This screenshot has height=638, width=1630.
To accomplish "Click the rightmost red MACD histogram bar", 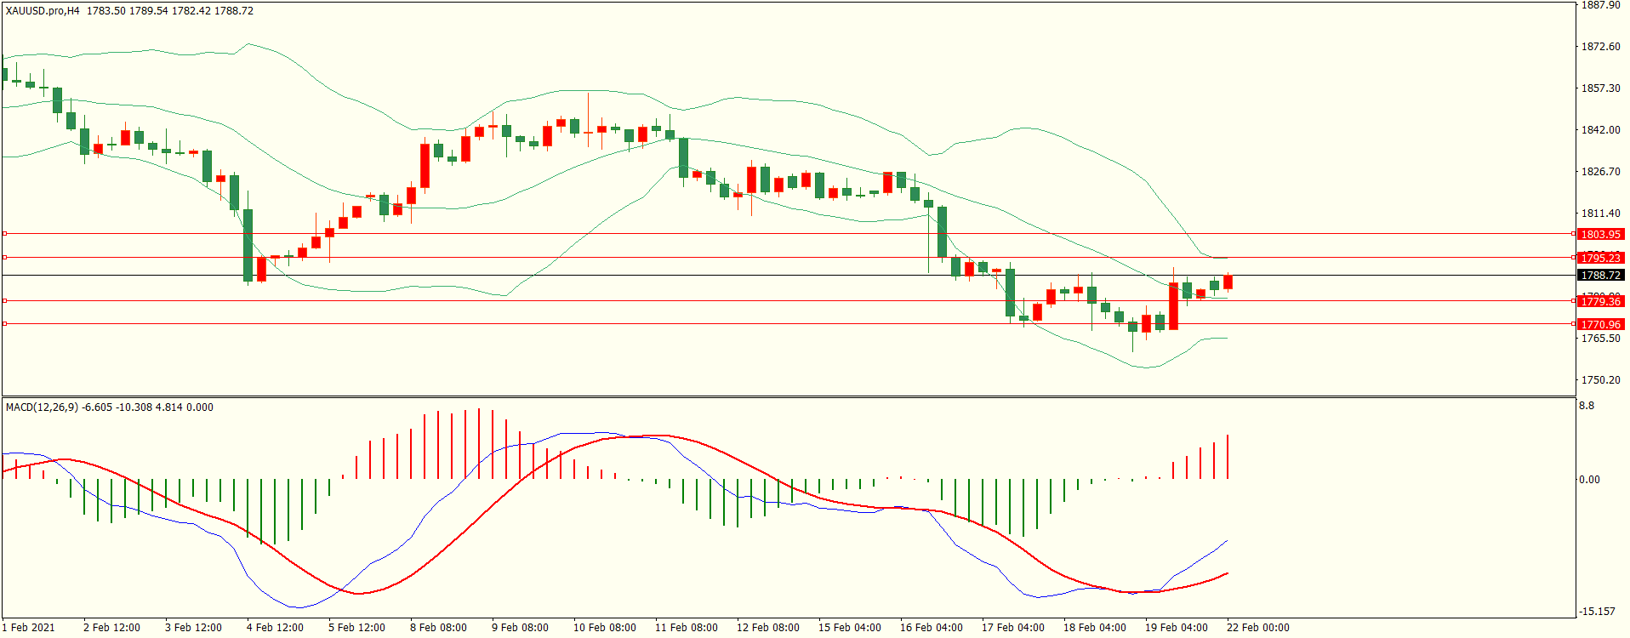I will pos(1228,457).
